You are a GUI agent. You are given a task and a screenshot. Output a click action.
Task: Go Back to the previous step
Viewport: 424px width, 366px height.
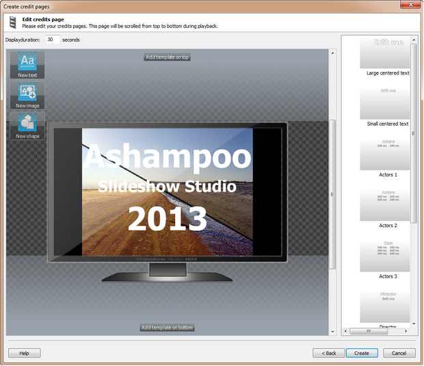click(328, 353)
